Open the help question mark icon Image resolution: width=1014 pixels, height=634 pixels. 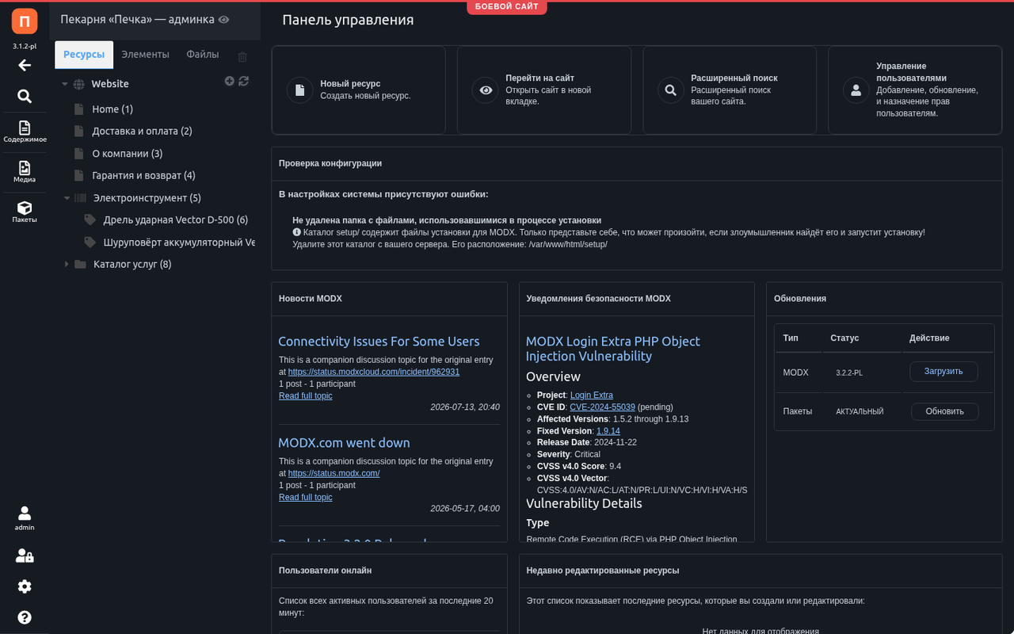25,617
